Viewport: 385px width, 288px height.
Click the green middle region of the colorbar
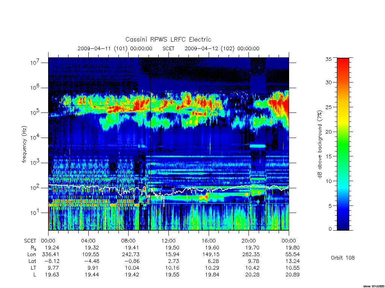tap(343, 144)
